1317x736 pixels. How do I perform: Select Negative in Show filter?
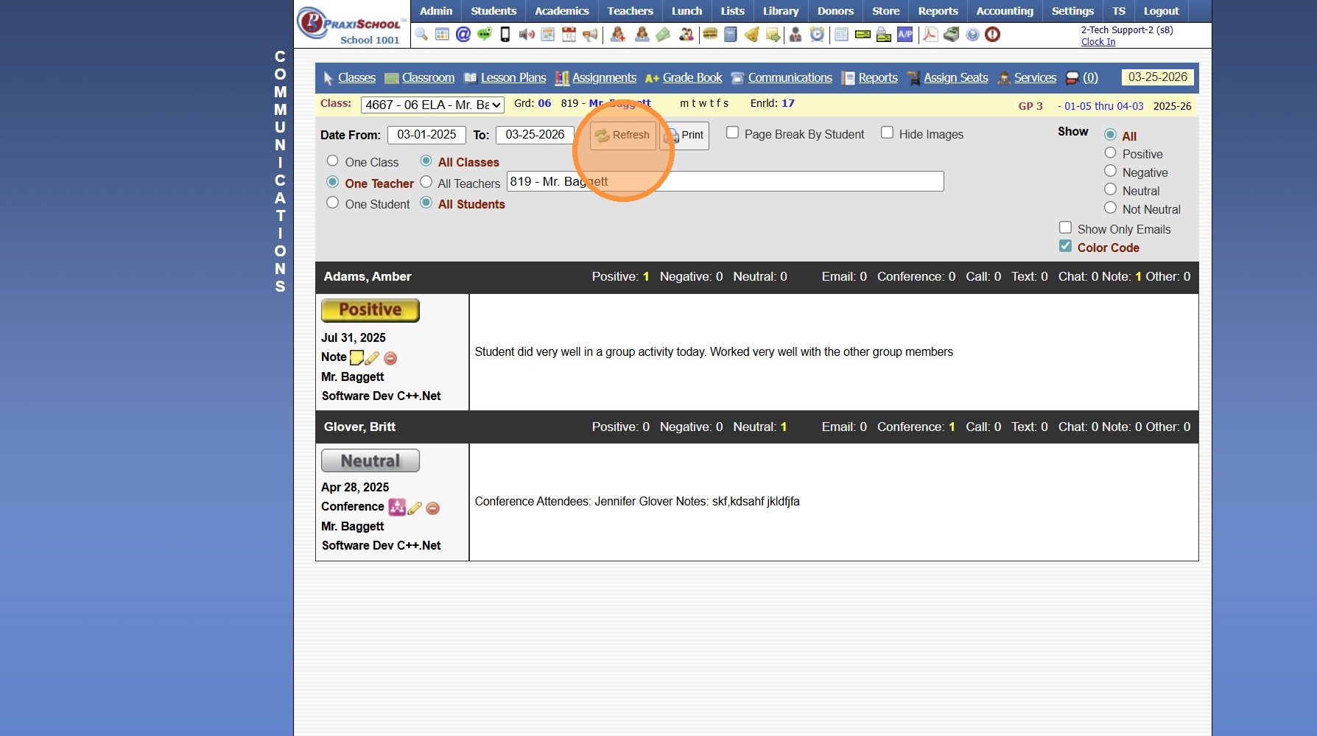tap(1110, 171)
